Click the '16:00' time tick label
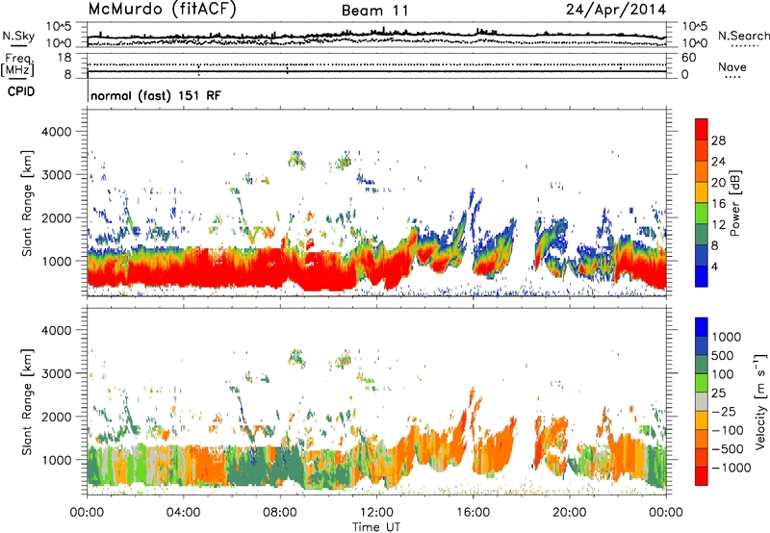 pyautogui.click(x=473, y=513)
